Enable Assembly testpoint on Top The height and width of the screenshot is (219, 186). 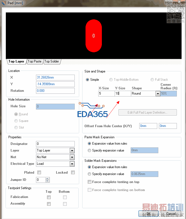tap(49, 204)
